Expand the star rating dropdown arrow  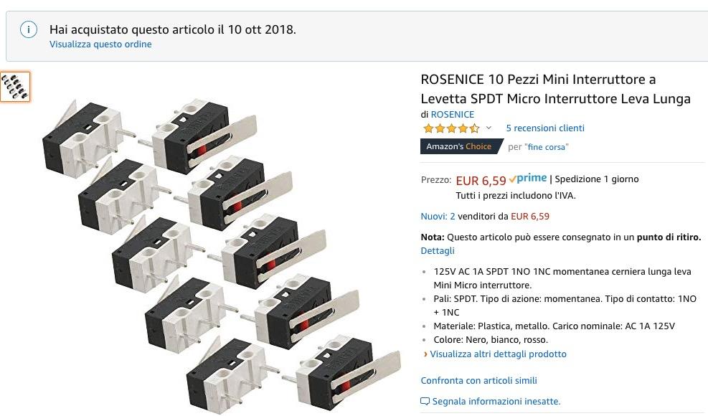(489, 128)
